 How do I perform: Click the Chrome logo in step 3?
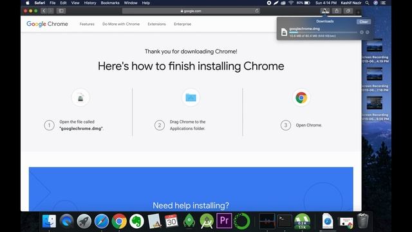[x=301, y=97]
